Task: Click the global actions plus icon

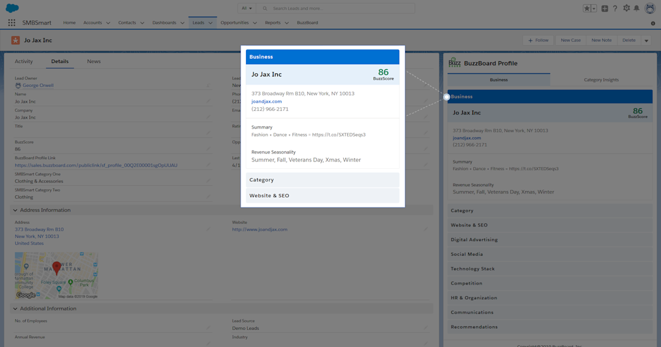Action: (x=605, y=9)
